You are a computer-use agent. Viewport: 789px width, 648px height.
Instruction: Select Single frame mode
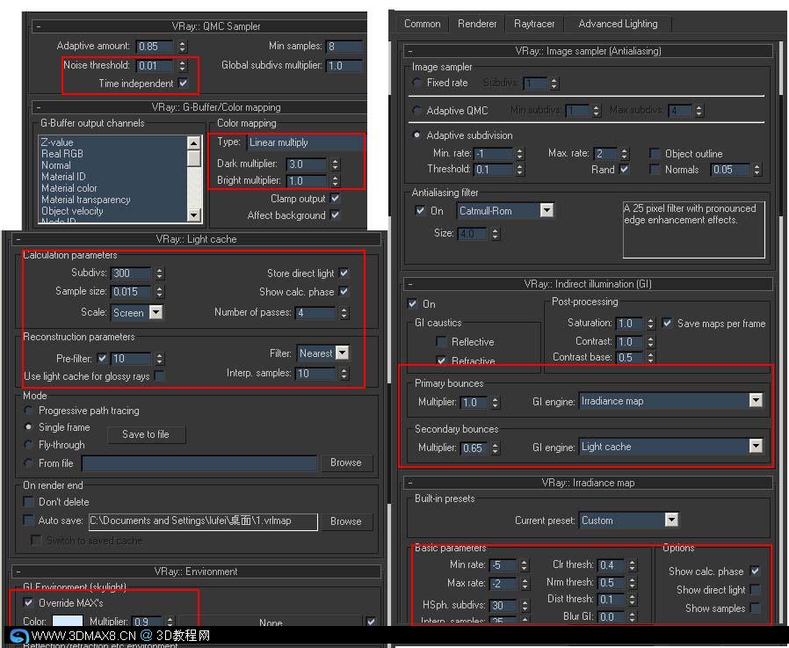tap(29, 427)
